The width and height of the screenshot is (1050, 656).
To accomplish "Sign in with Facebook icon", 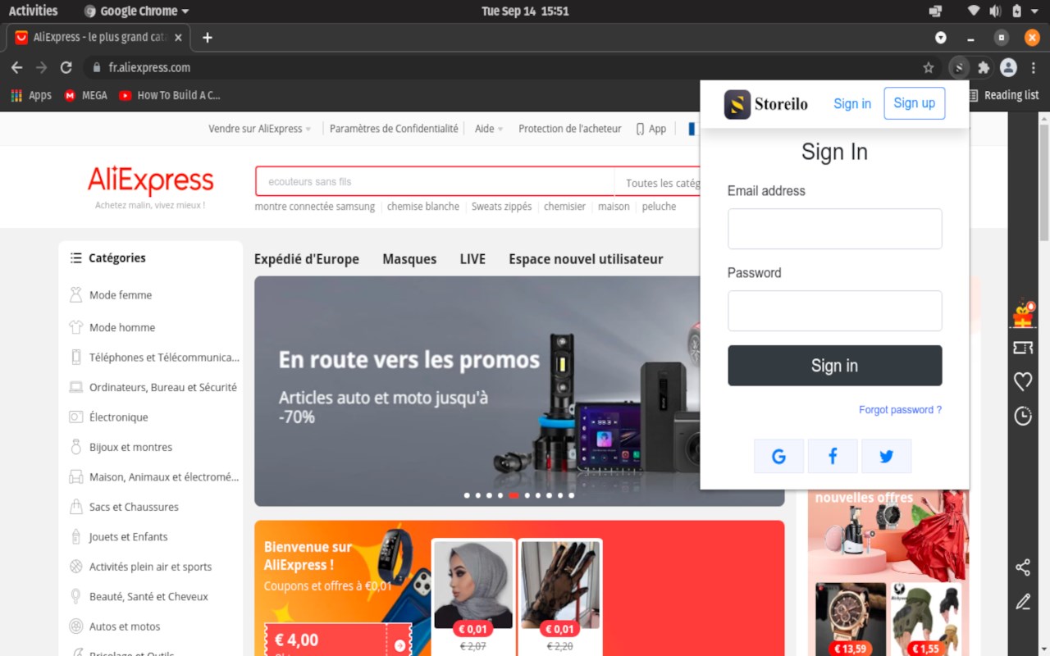I will click(x=833, y=457).
